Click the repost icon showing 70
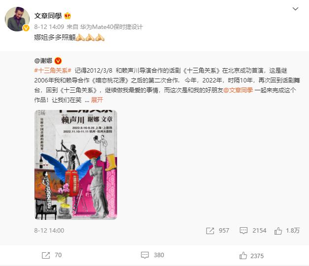 tap(46, 255)
